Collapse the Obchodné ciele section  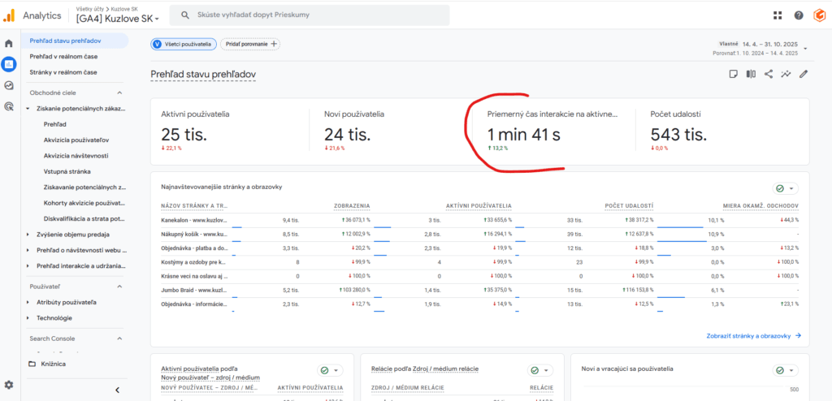tap(119, 93)
